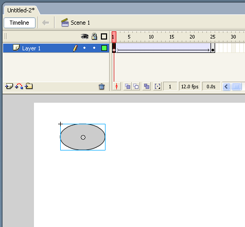Click the playhead at frame 1
The width and height of the screenshot is (245, 227).
tap(114, 36)
